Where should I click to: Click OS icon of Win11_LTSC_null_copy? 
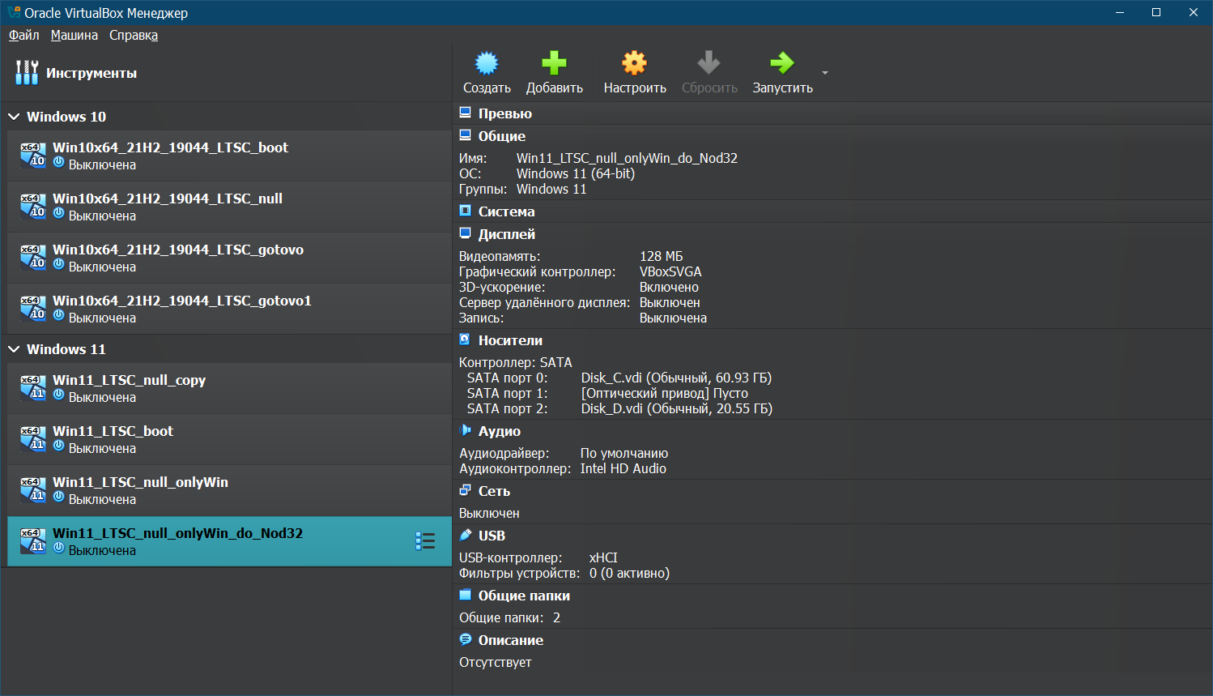[x=33, y=388]
